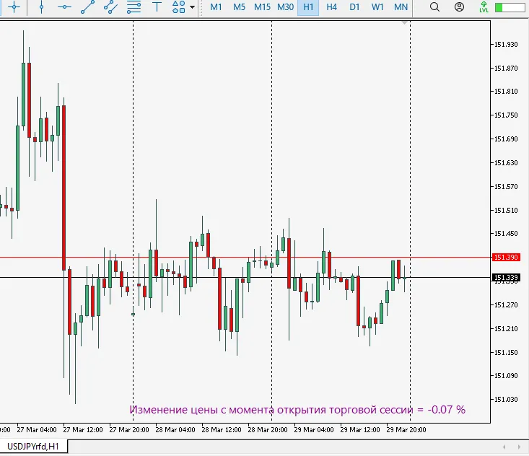Open the user account profile
Image resolution: width=529 pixels, height=456 pixels.
[x=459, y=7]
